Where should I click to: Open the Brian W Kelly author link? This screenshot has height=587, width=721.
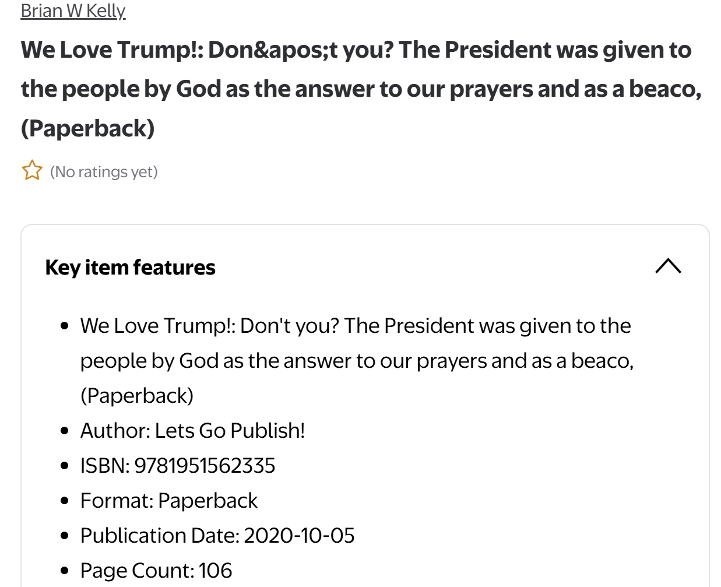73,10
